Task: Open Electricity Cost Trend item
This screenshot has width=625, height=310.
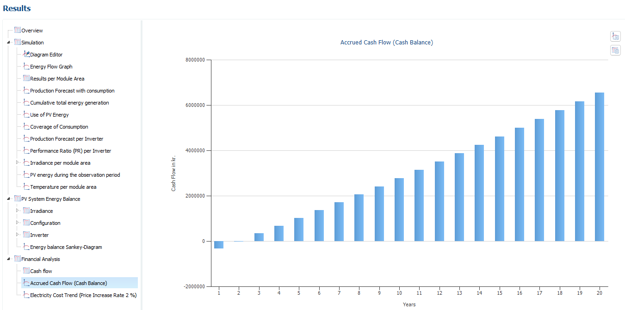Action: pyautogui.click(x=83, y=295)
